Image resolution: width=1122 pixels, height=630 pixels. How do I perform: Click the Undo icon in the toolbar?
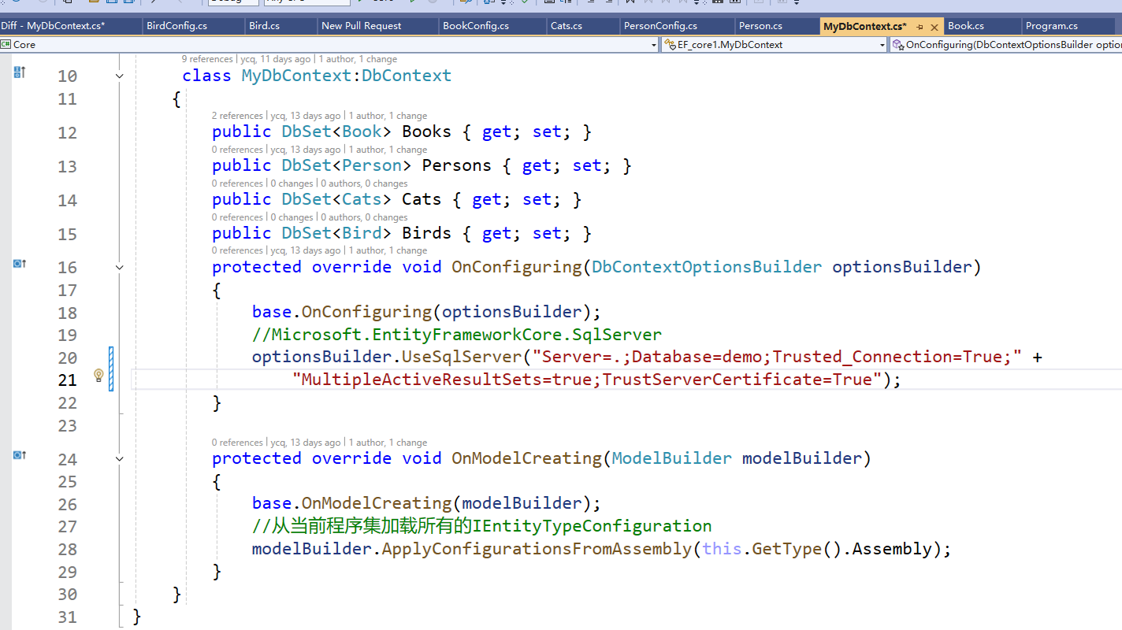click(153, 4)
